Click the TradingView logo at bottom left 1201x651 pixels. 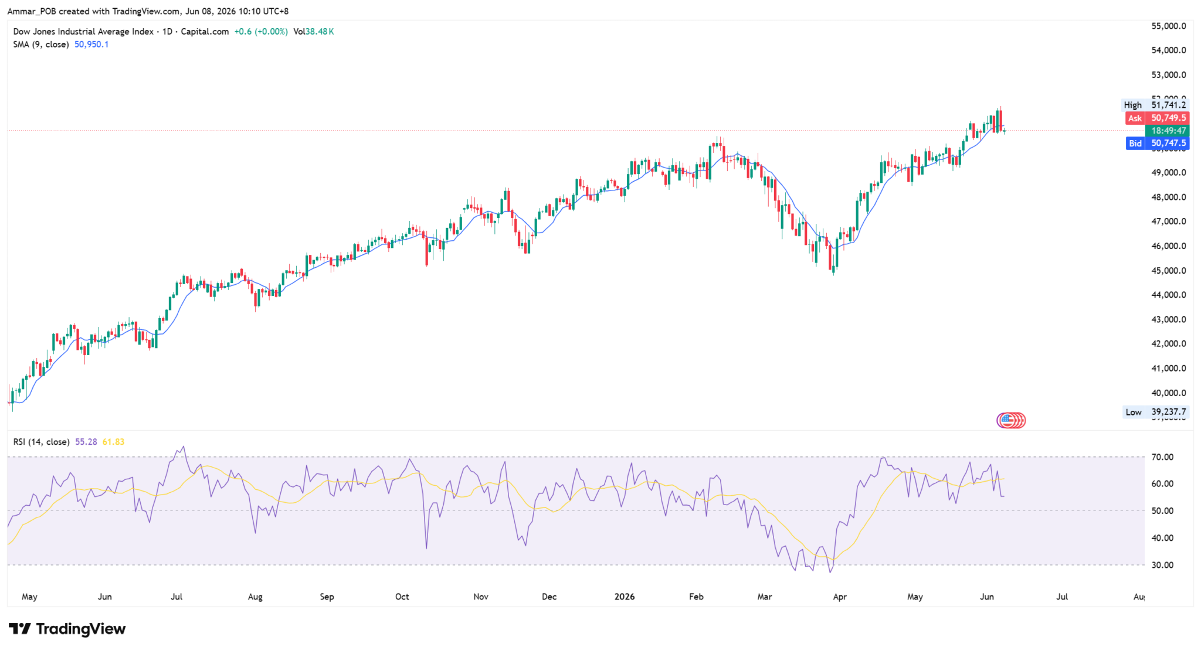[67, 629]
